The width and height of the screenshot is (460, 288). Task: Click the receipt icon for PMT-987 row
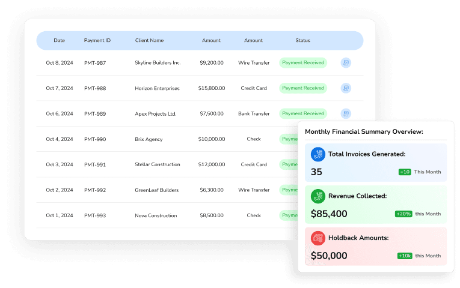346,62
